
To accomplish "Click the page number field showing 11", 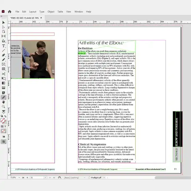I will 37,178.
